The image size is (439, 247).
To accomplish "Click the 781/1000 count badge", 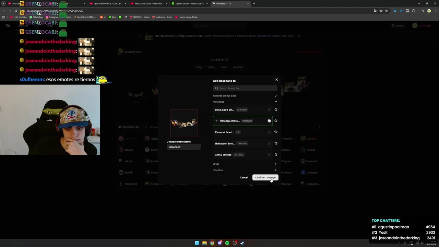I will [x=238, y=155].
